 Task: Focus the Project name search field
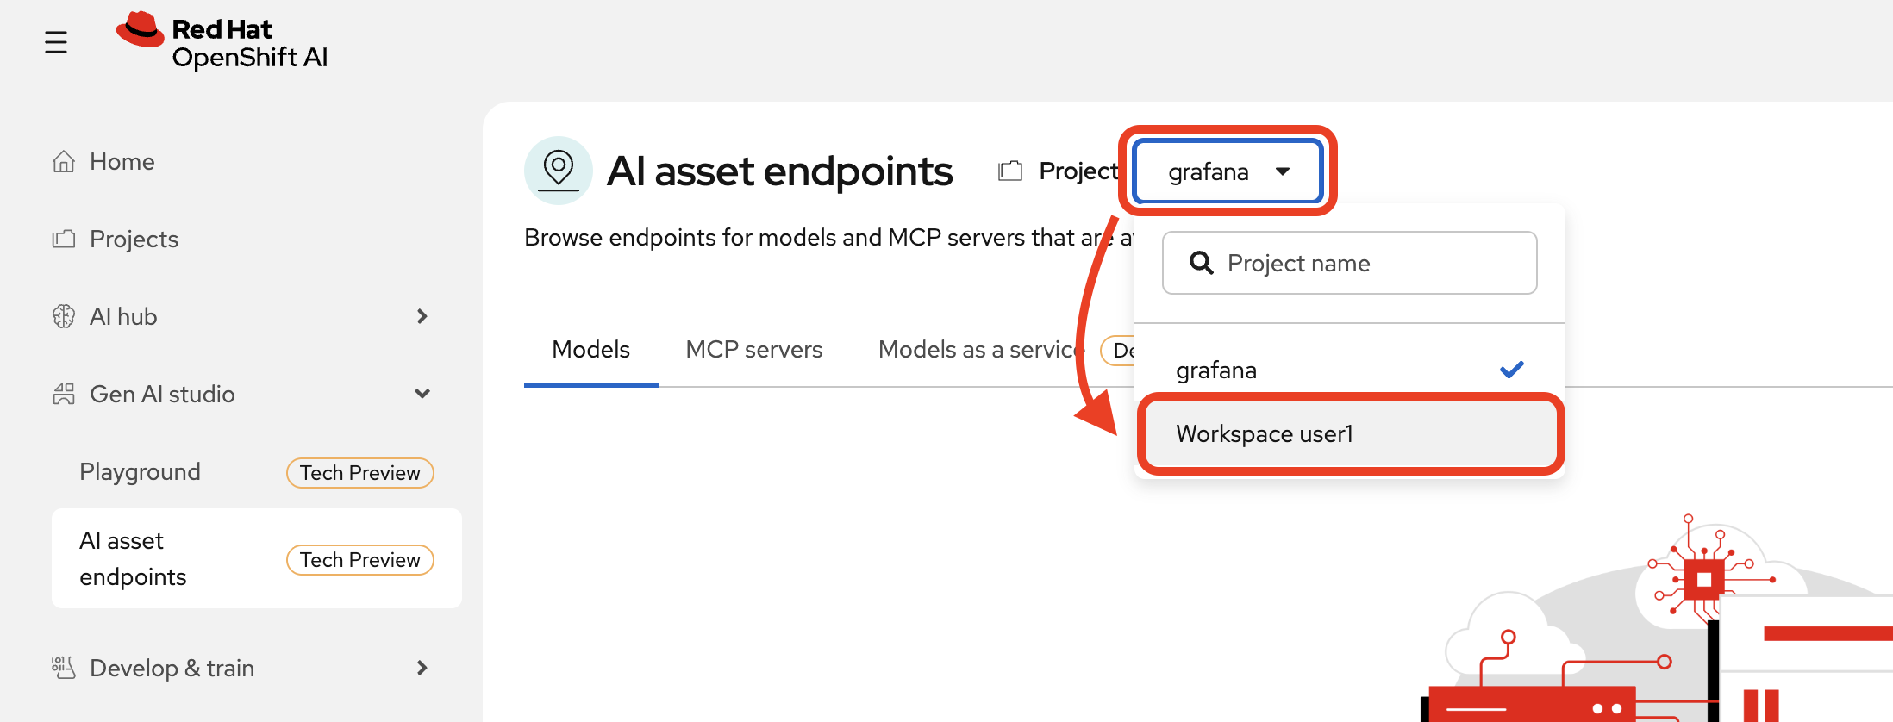pyautogui.click(x=1350, y=263)
